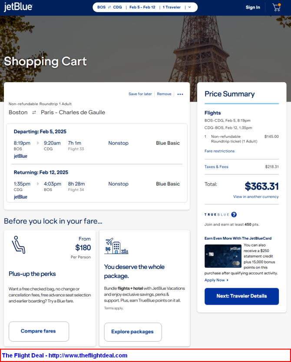The height and width of the screenshot is (362, 291).
Task: Click the roundtrip arrows between Boston and Paris
Action: 34,113
